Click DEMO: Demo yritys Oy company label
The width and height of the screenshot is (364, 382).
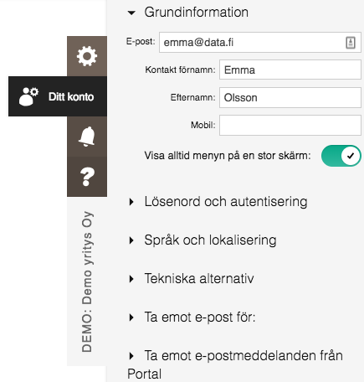[x=87, y=281]
